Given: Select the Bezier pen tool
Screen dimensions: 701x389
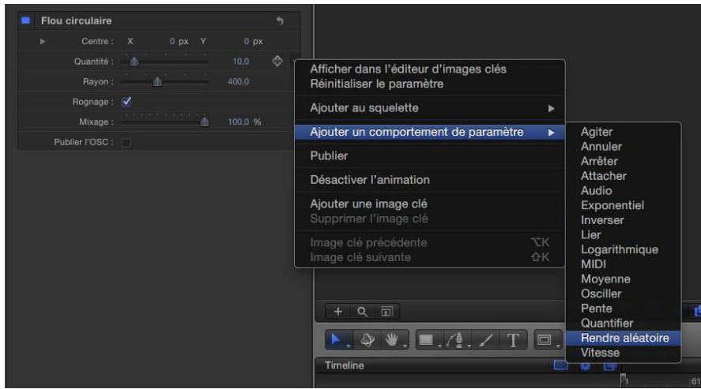Looking at the screenshot, I should point(455,340).
